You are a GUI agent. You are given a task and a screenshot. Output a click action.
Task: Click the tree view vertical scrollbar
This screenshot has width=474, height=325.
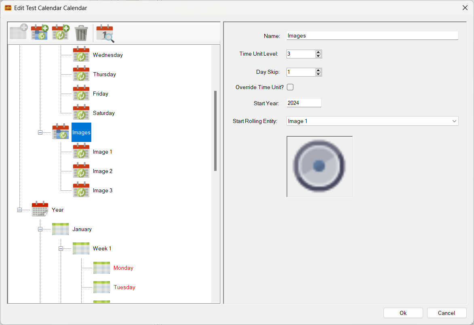click(x=215, y=131)
